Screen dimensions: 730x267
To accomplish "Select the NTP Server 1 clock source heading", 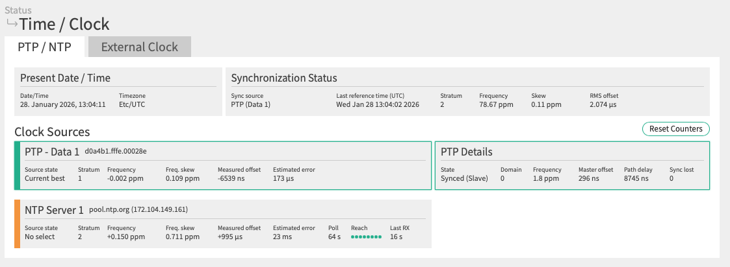I will 54,210.
